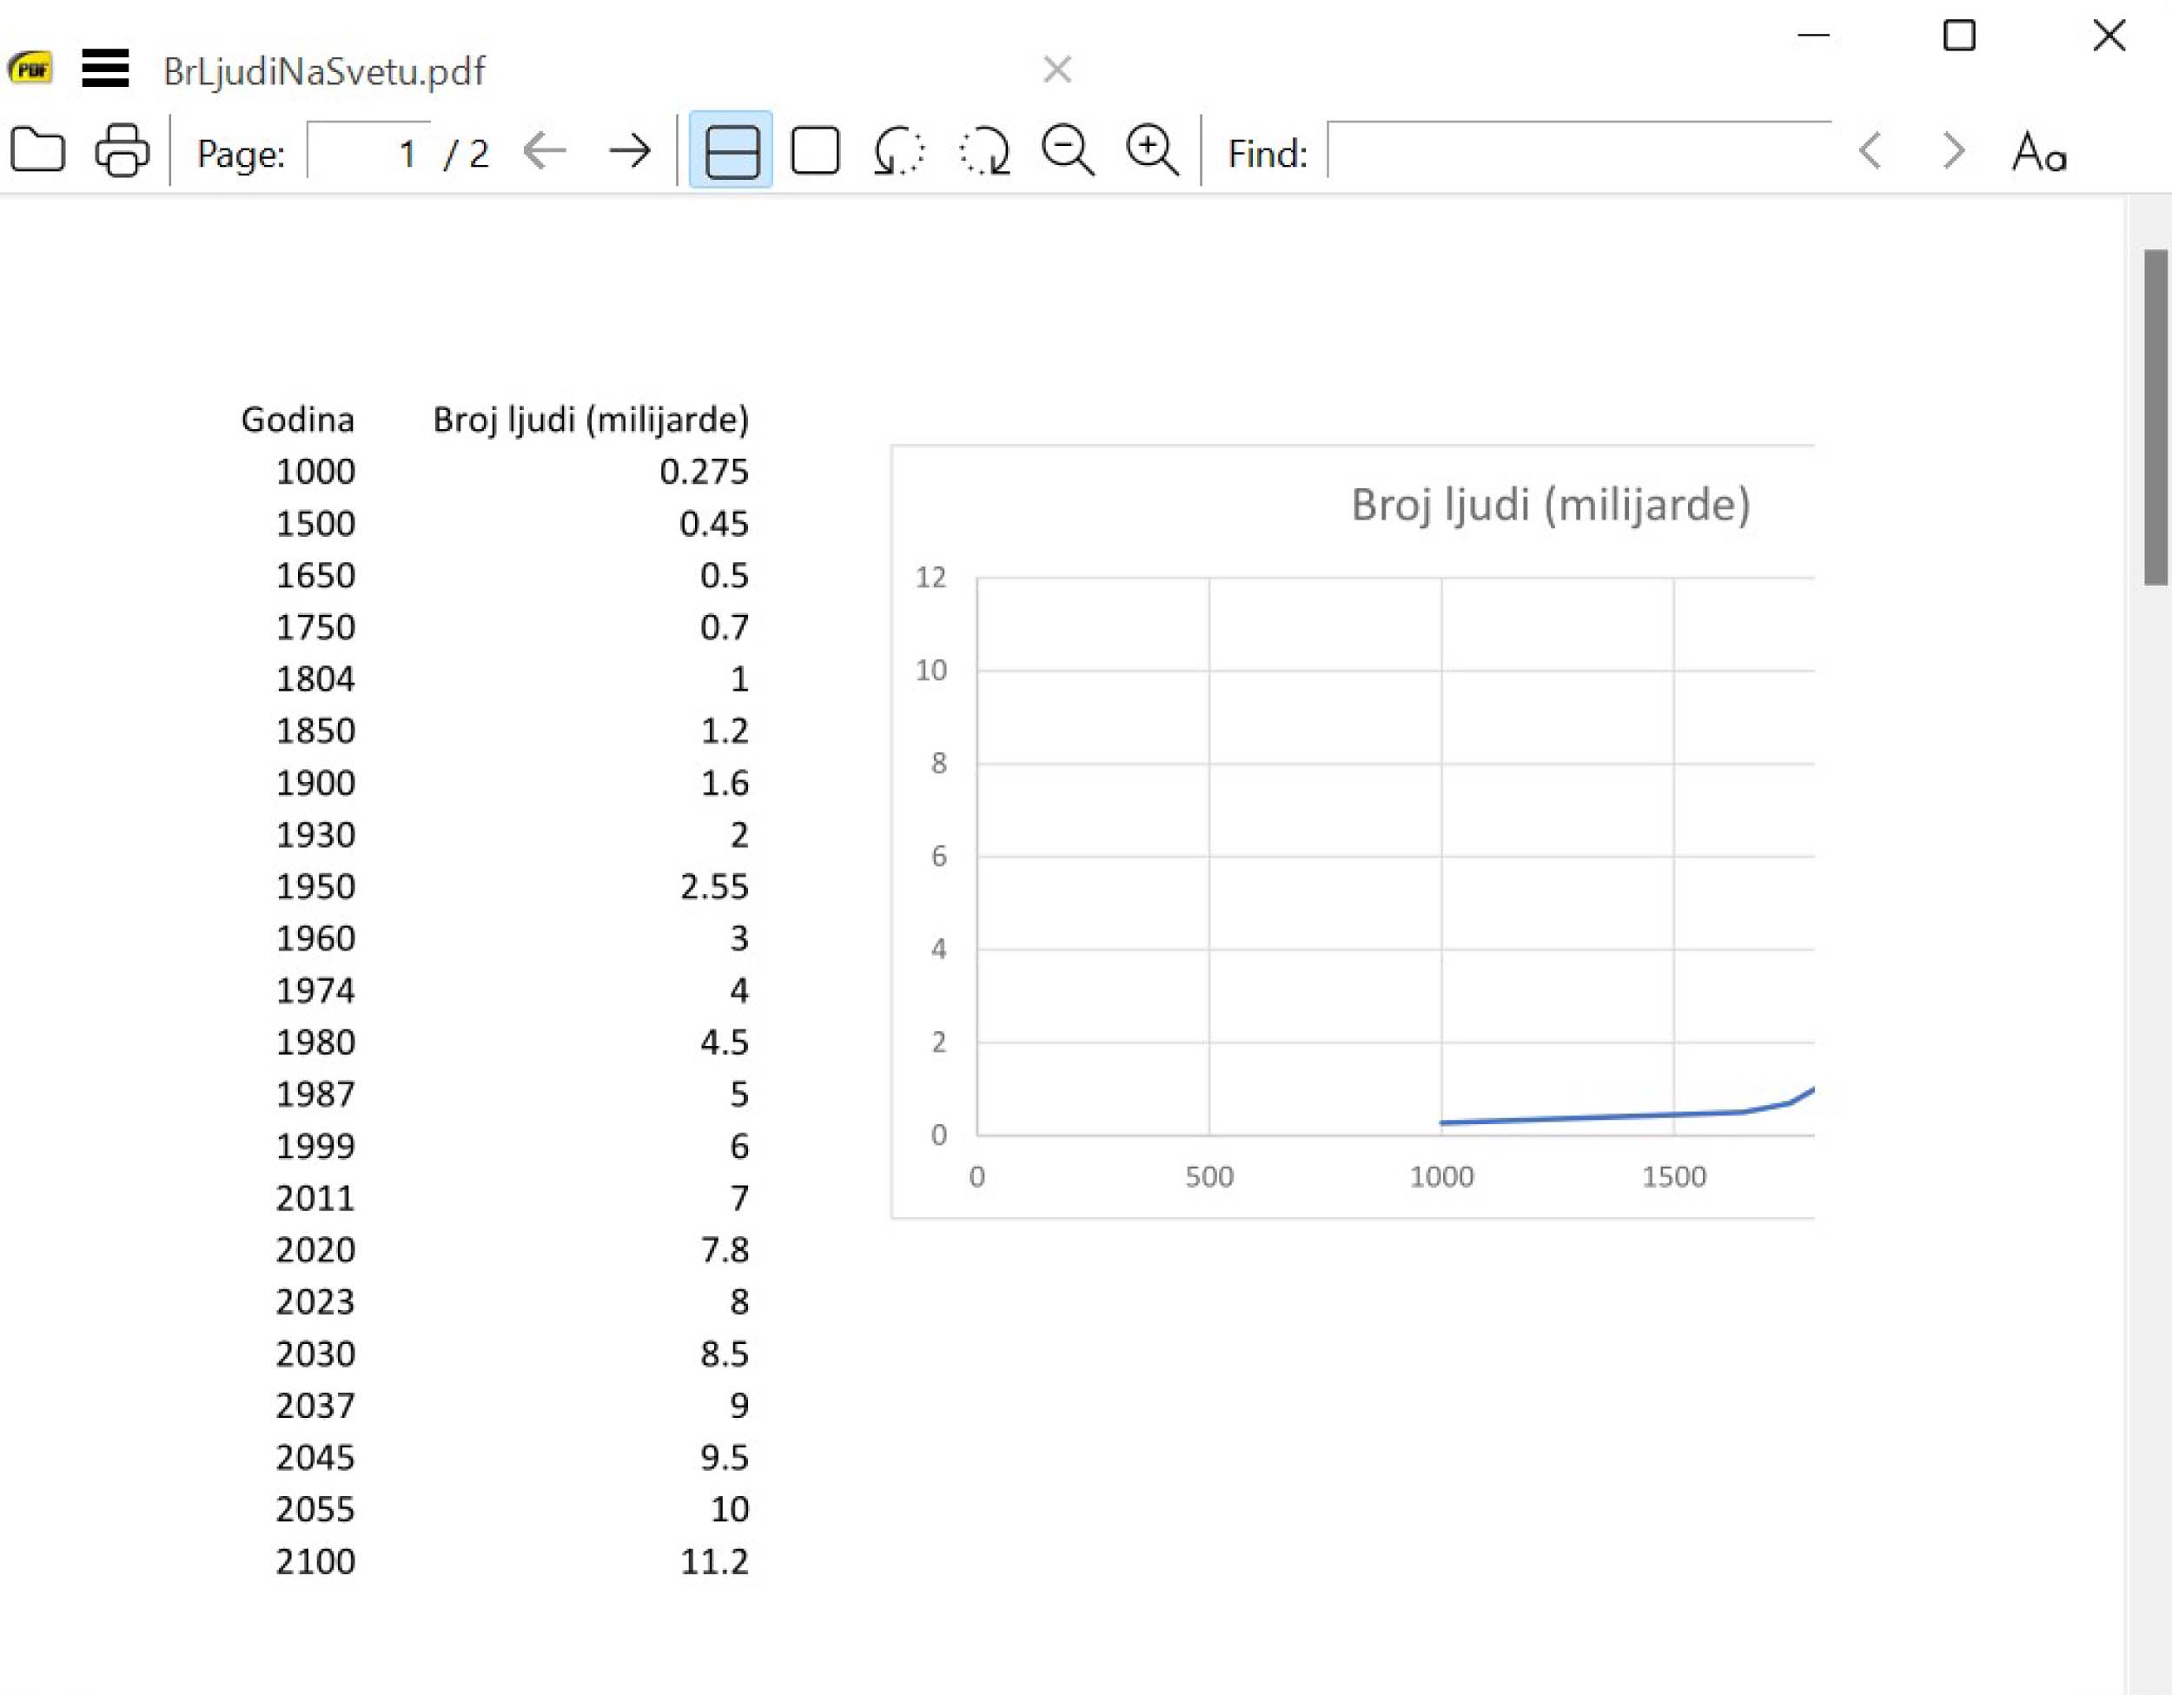
Task: Go to next page arrow
Action: coord(630,151)
